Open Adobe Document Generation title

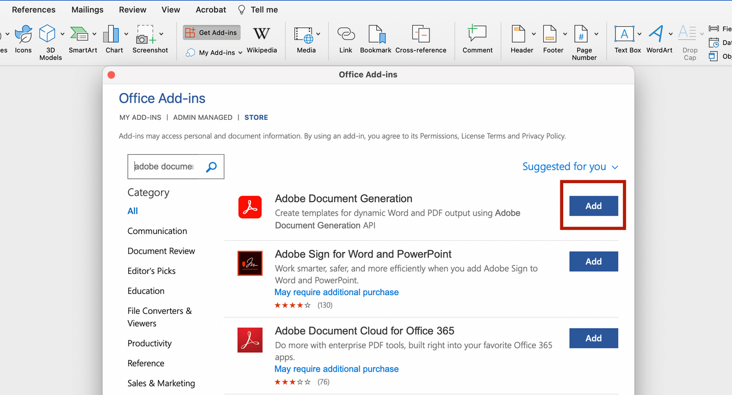pyautogui.click(x=344, y=199)
